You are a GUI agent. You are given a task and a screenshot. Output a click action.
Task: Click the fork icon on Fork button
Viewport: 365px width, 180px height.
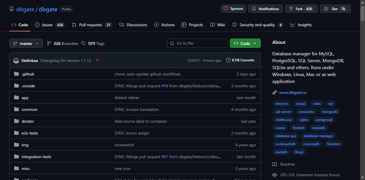tap(291, 9)
